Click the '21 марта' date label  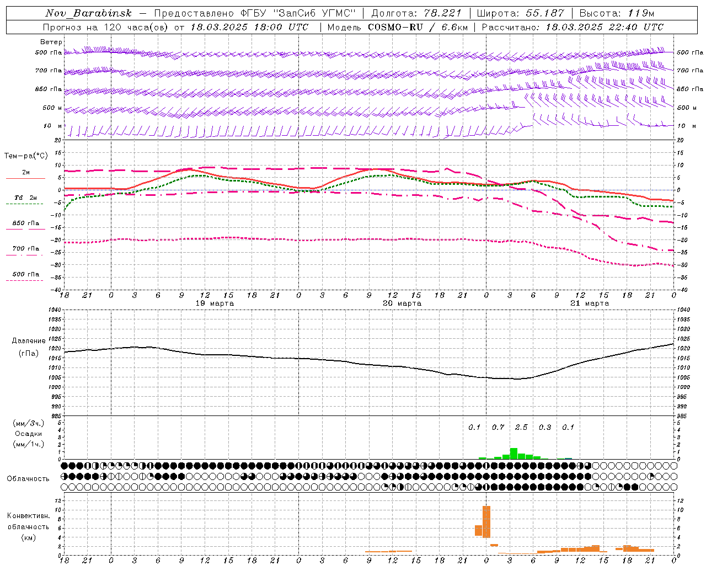click(590, 303)
